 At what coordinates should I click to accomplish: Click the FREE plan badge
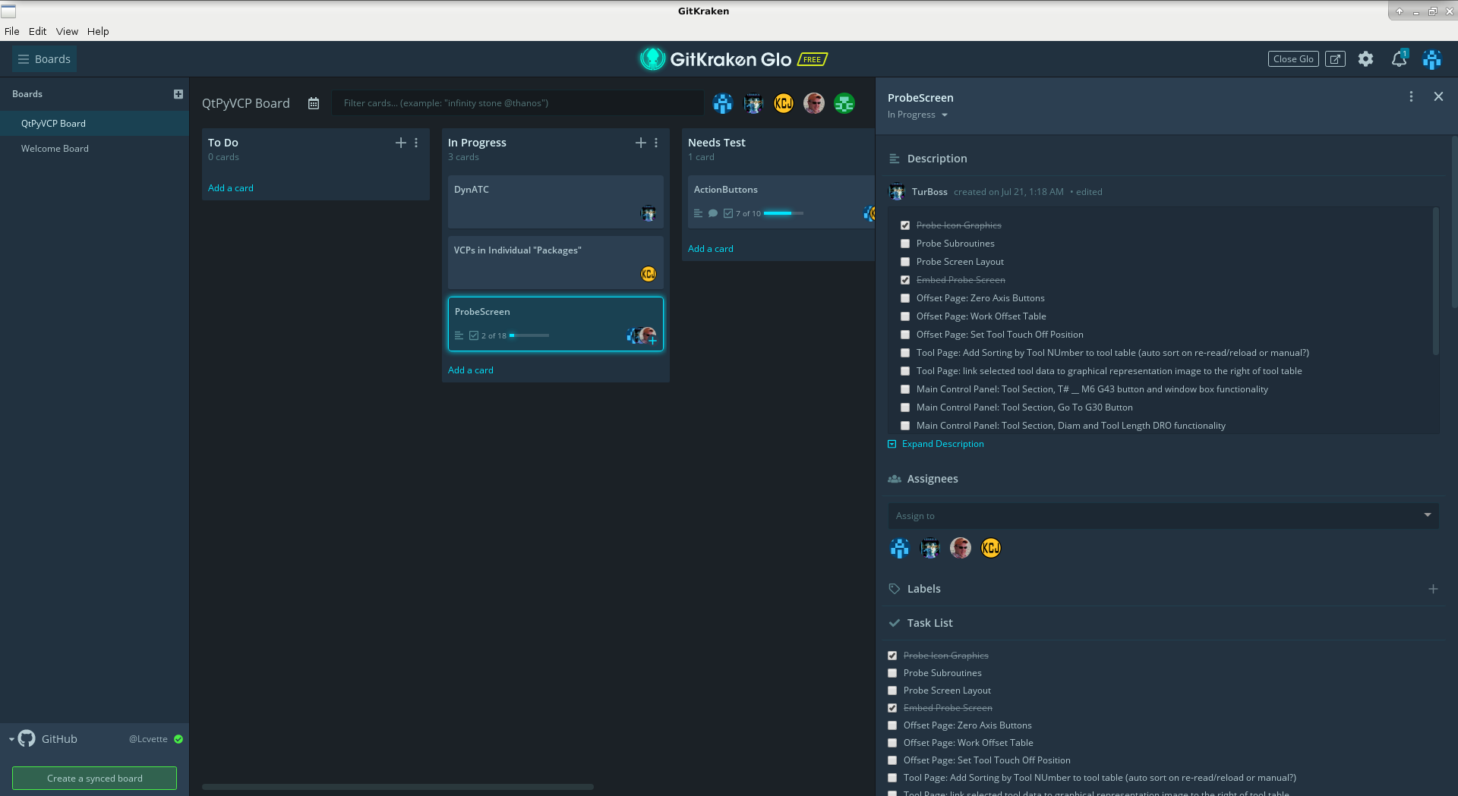coord(813,59)
